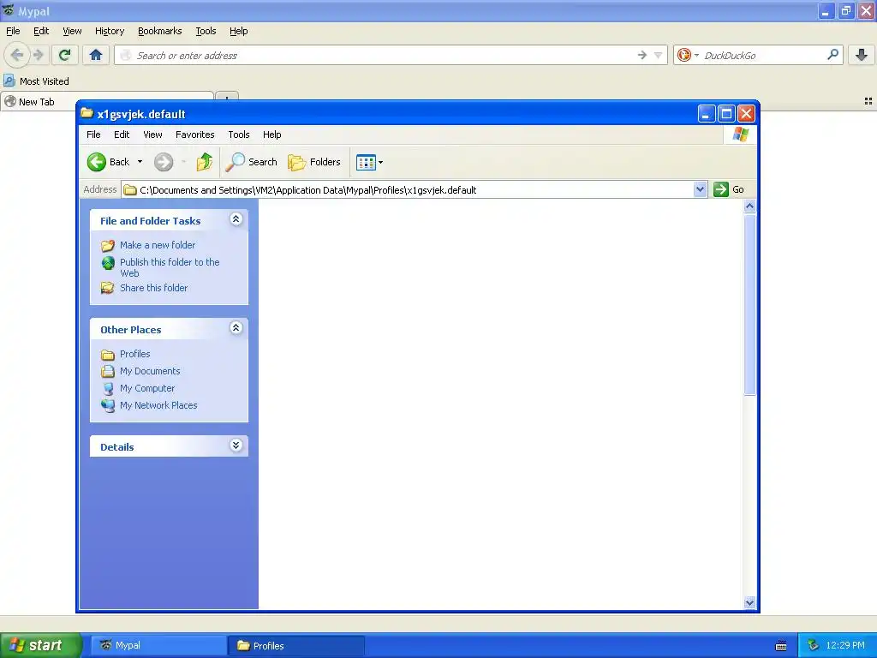Image resolution: width=877 pixels, height=658 pixels.
Task: Open Mypal Downloads arrow button
Action: [862, 55]
